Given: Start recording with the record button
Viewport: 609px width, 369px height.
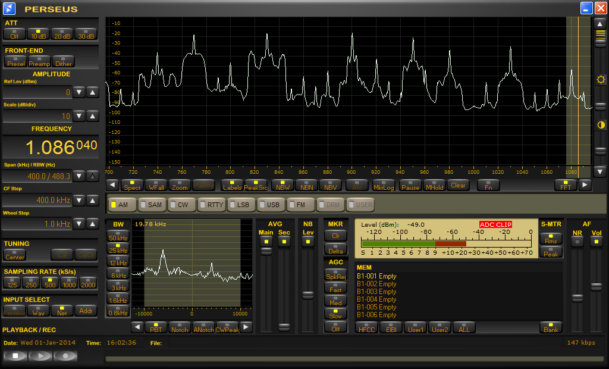Looking at the screenshot, I should point(65,355).
